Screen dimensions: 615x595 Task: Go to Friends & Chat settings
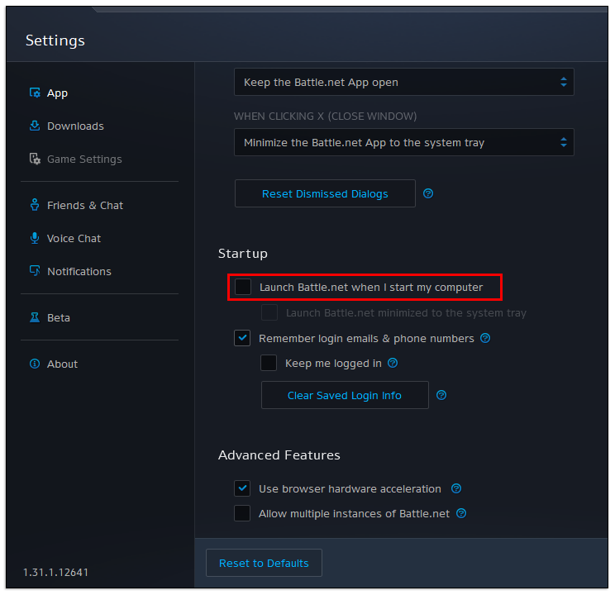pyautogui.click(x=85, y=205)
